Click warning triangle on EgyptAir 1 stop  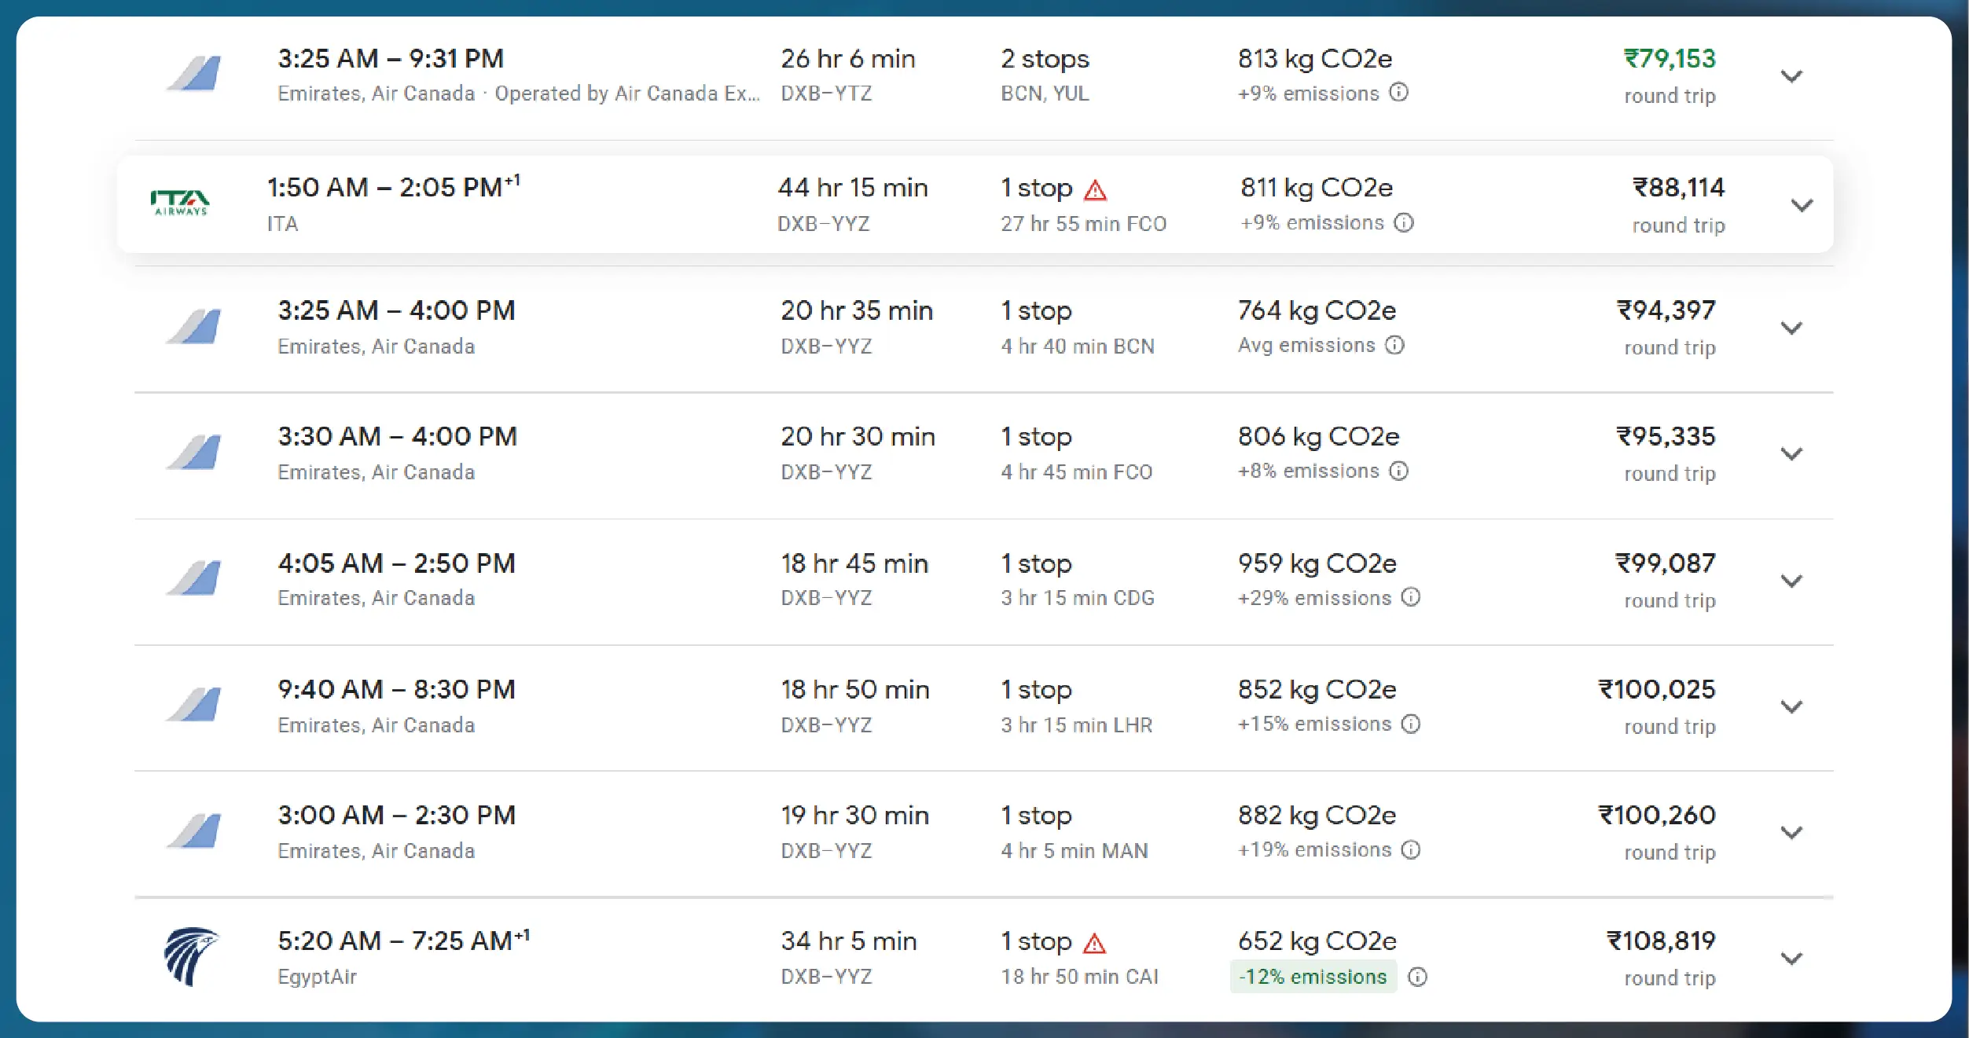[1094, 943]
